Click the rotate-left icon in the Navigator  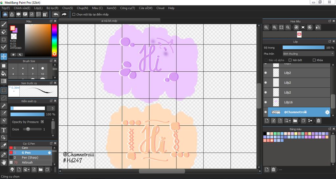(296, 27)
